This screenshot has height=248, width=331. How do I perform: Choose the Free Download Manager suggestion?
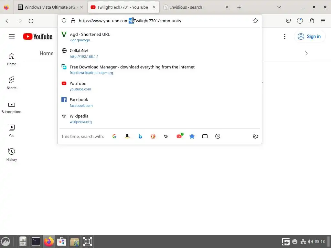(160, 70)
